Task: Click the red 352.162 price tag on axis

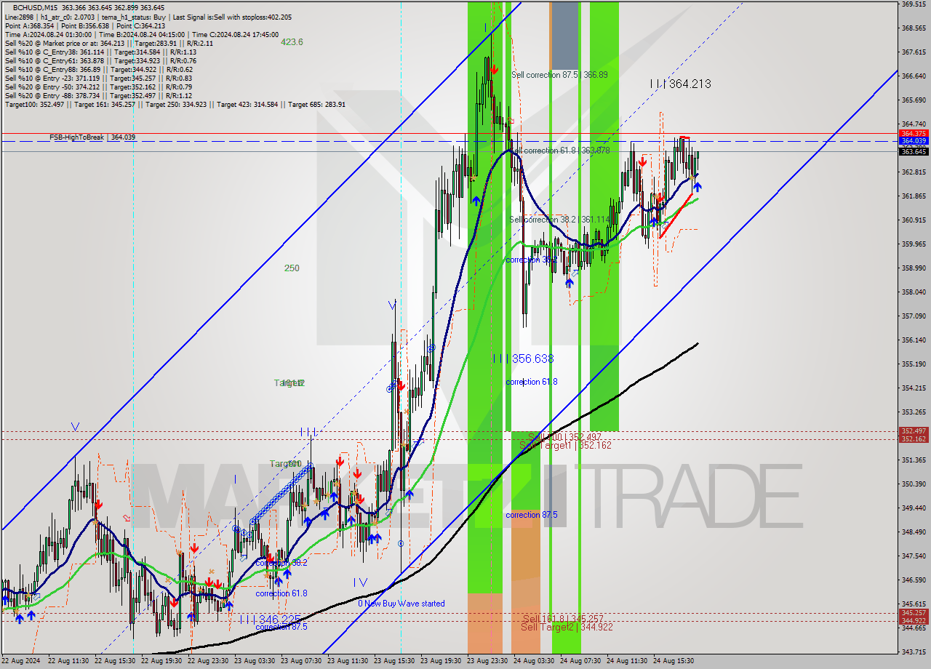Action: pyautogui.click(x=914, y=438)
